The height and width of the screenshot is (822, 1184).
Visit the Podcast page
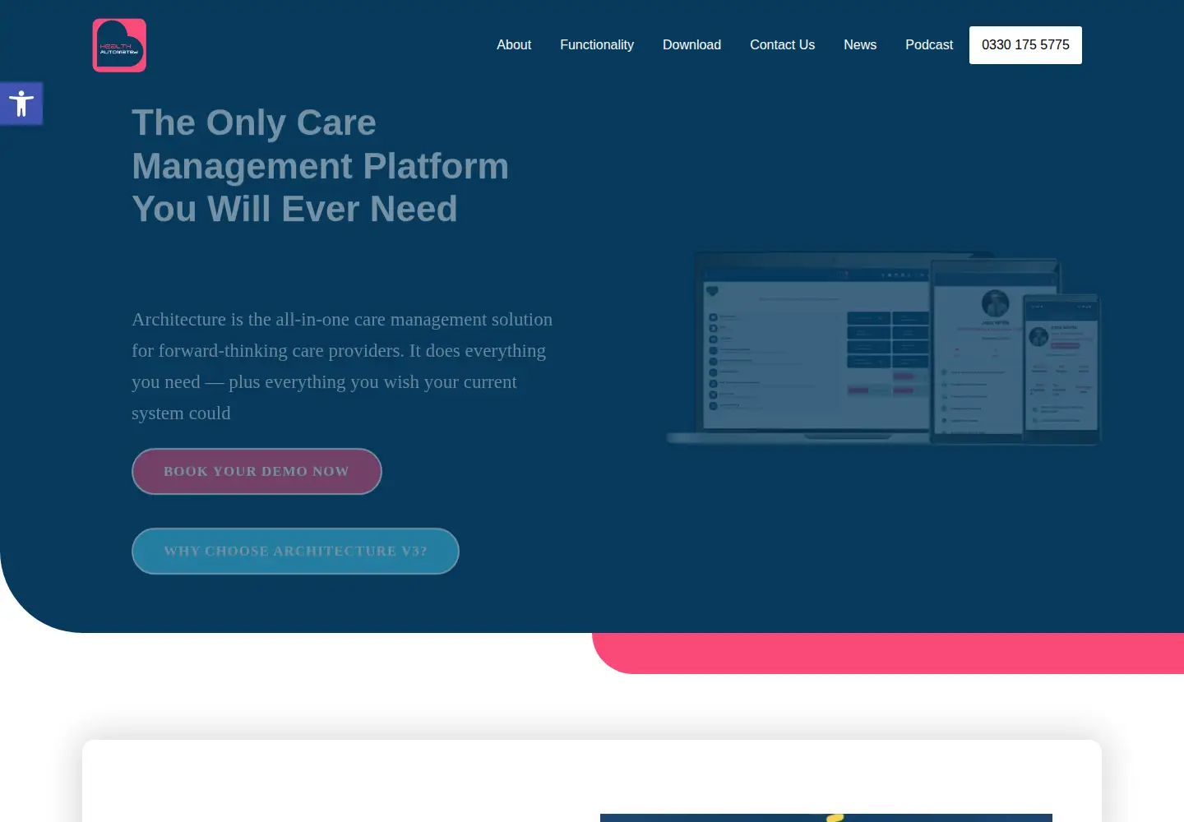coord(929,45)
